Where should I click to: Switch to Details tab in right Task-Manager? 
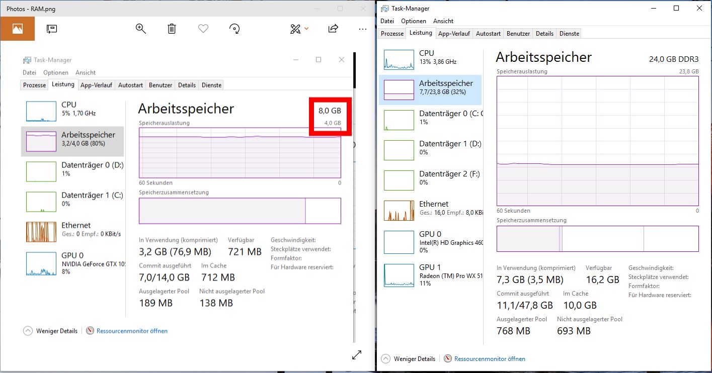pyautogui.click(x=544, y=34)
